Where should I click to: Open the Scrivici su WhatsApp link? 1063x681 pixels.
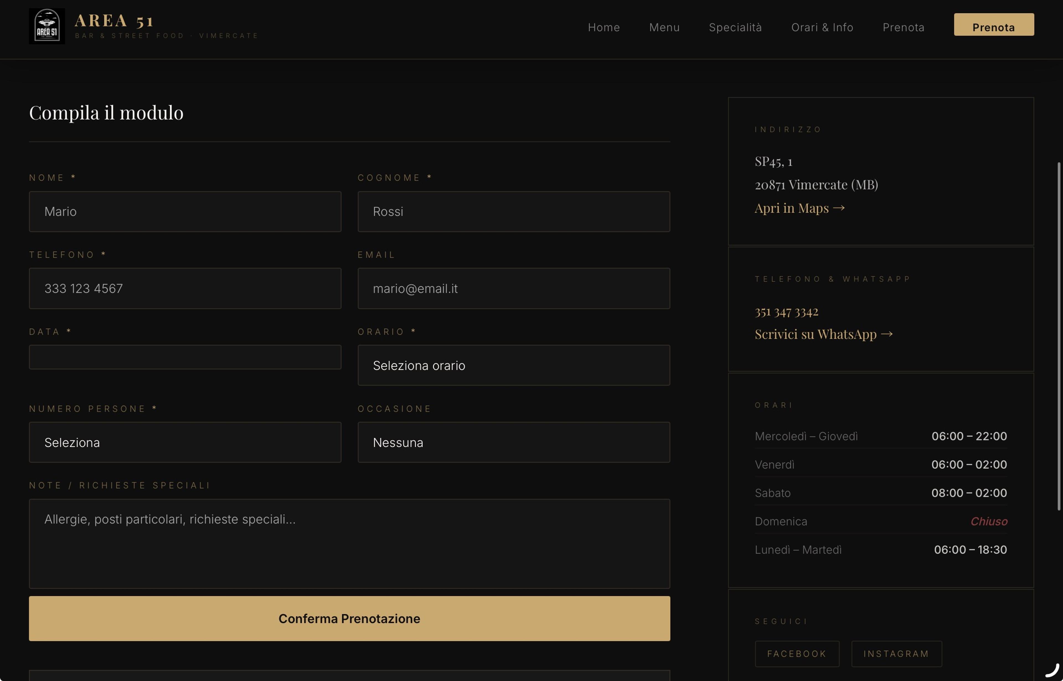[x=823, y=334]
